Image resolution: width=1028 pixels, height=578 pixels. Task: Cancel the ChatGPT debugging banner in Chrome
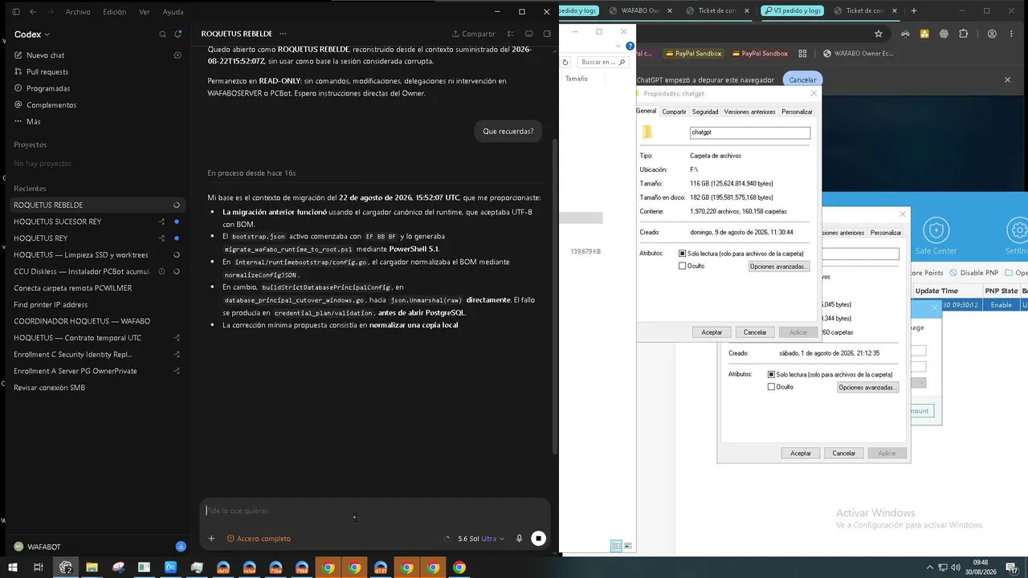point(803,80)
